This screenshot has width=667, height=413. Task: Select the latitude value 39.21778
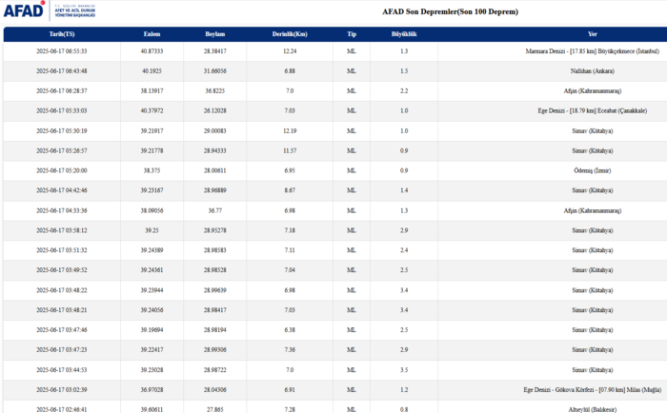(152, 151)
